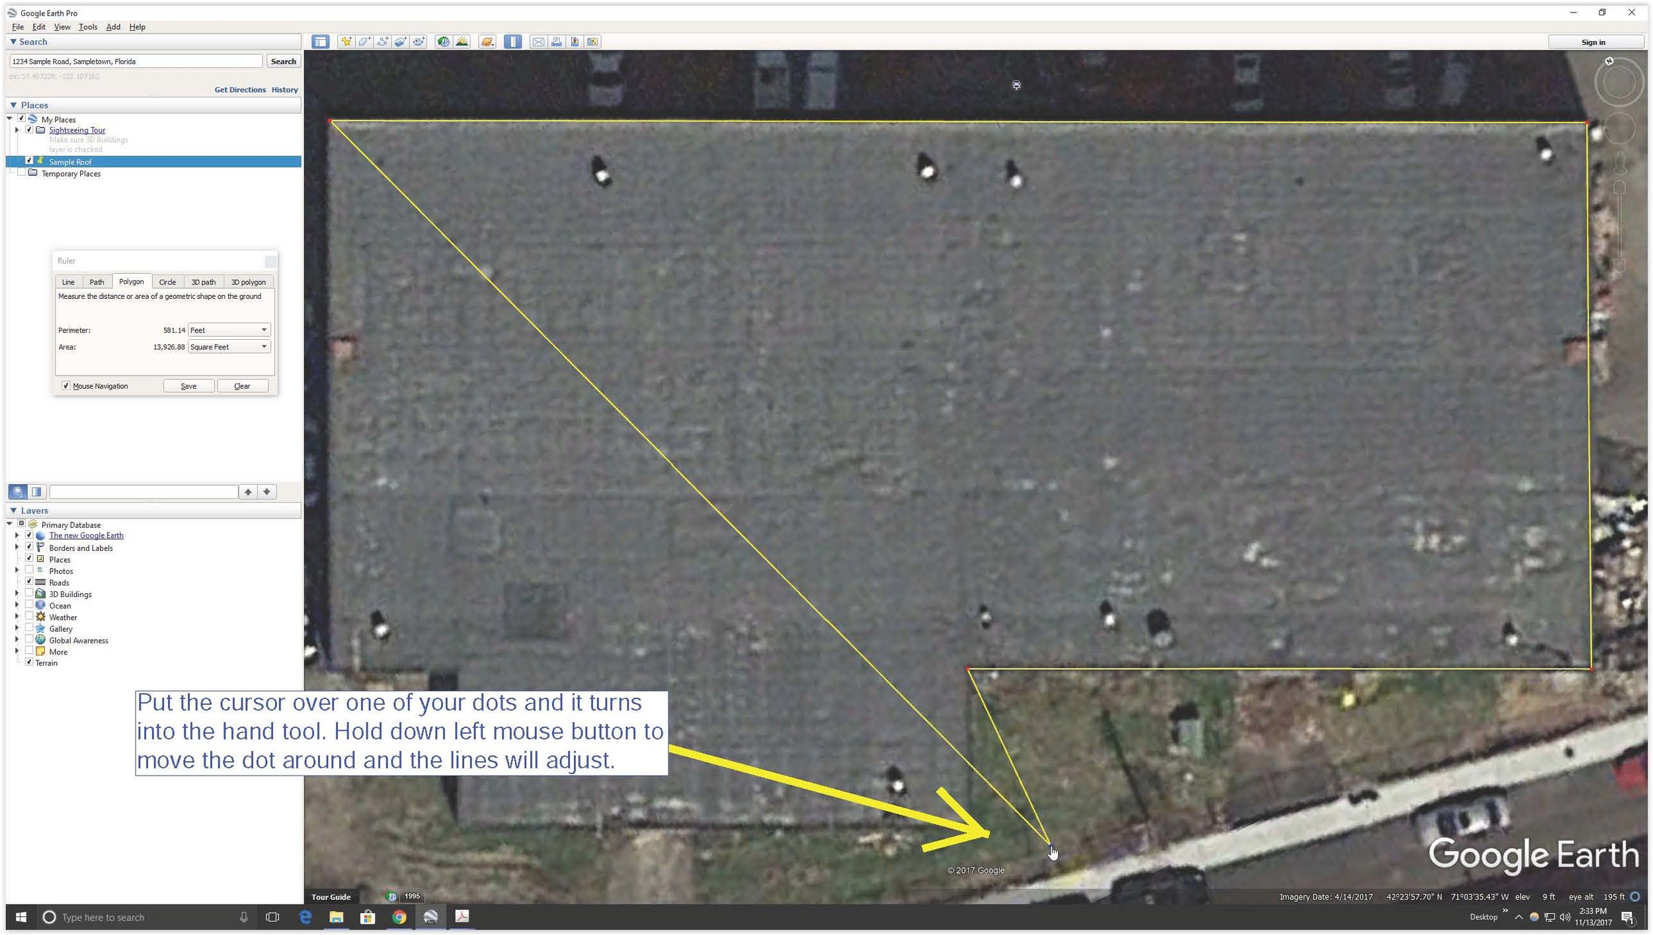Click the Add Placemark toolbar icon
Image resolution: width=1653 pixels, height=935 pixels.
tap(346, 42)
